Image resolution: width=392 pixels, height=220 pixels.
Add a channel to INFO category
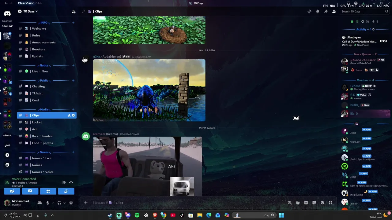pyautogui.click(x=73, y=23)
